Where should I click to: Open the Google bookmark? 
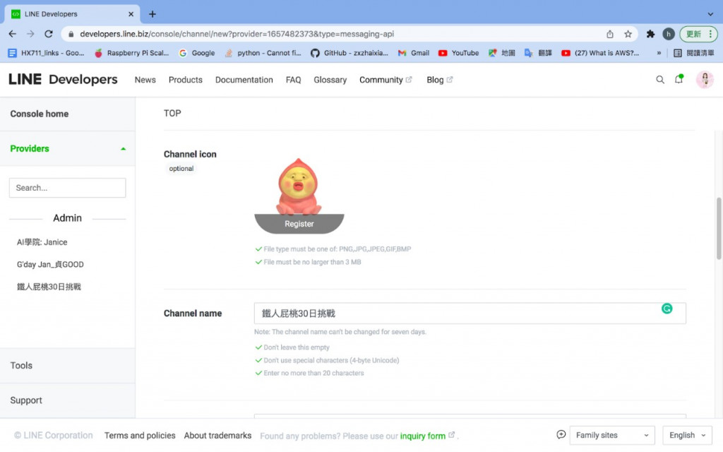pyautogui.click(x=197, y=53)
